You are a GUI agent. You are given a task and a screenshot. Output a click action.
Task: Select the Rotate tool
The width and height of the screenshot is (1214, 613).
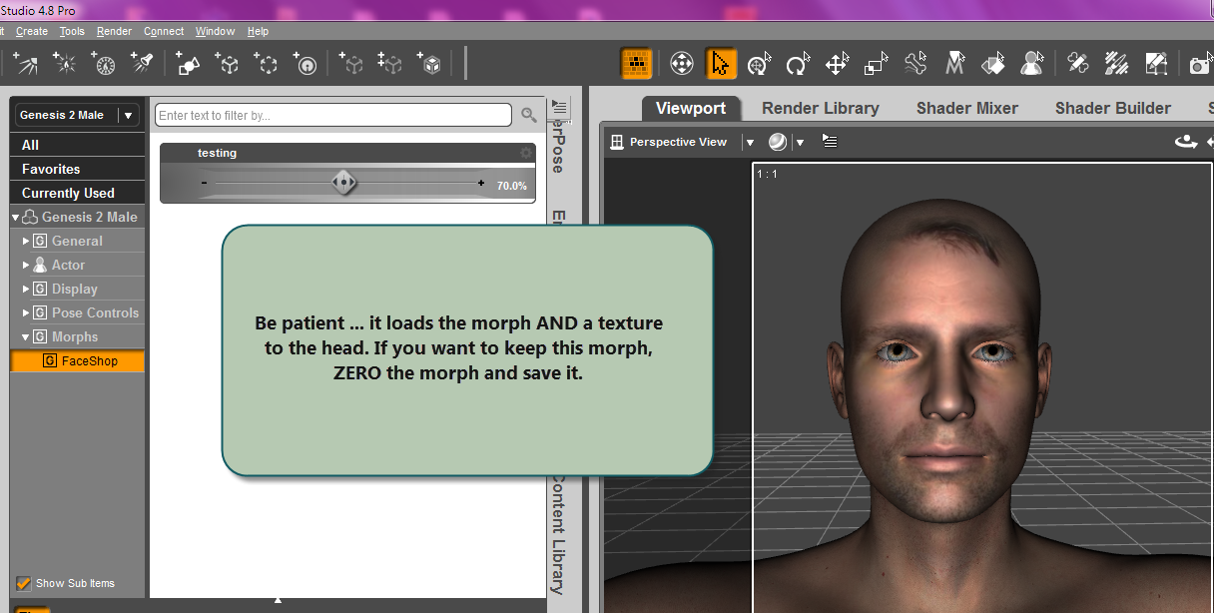(x=798, y=65)
